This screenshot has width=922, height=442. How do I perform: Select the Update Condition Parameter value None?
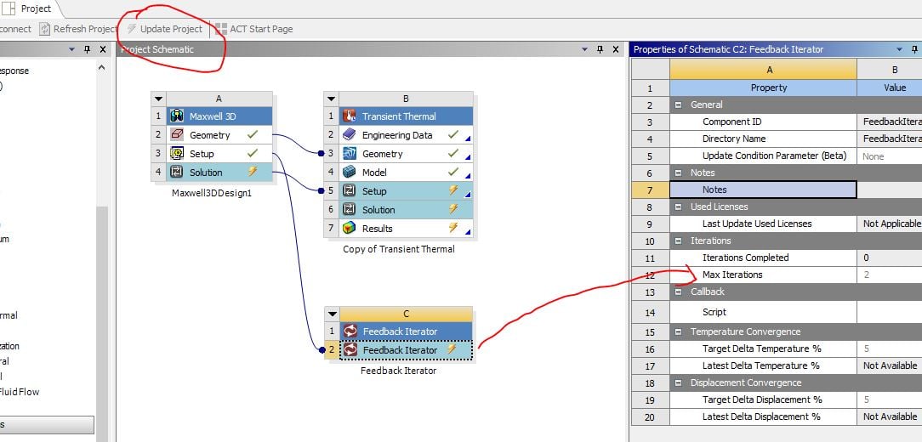point(889,156)
